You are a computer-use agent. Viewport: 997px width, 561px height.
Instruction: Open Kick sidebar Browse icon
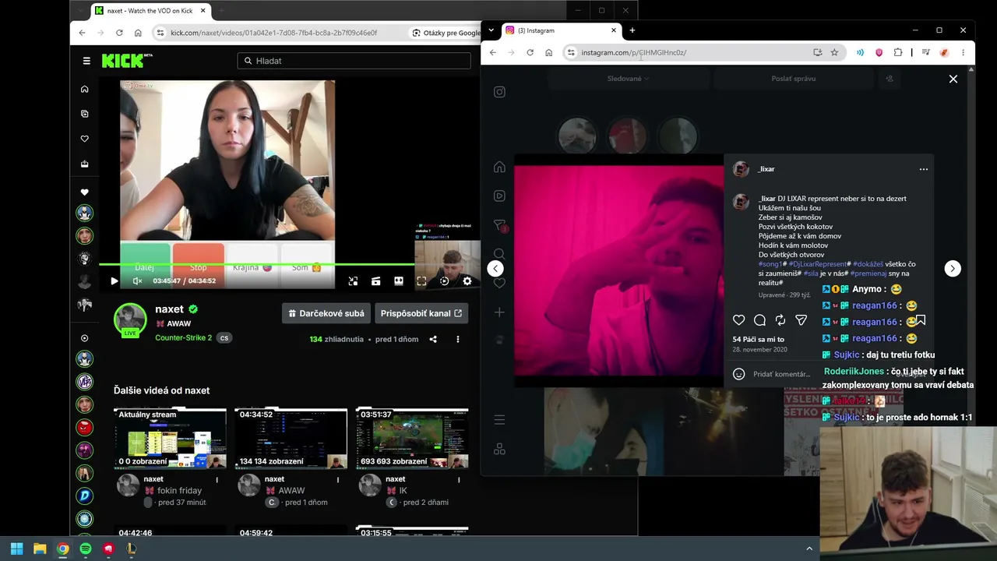pyautogui.click(x=85, y=114)
